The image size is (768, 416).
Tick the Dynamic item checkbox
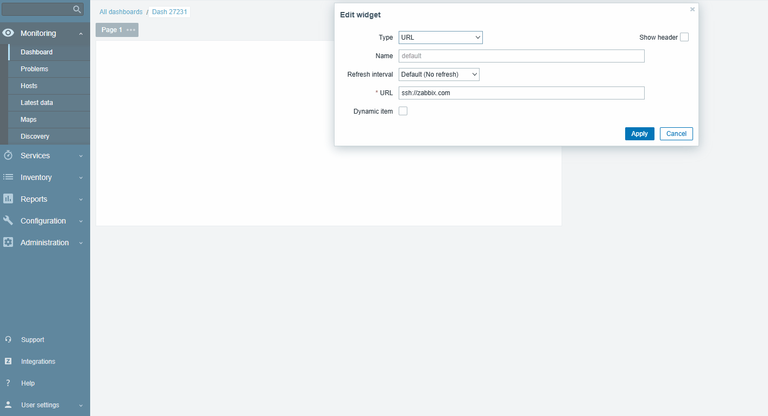pos(403,111)
